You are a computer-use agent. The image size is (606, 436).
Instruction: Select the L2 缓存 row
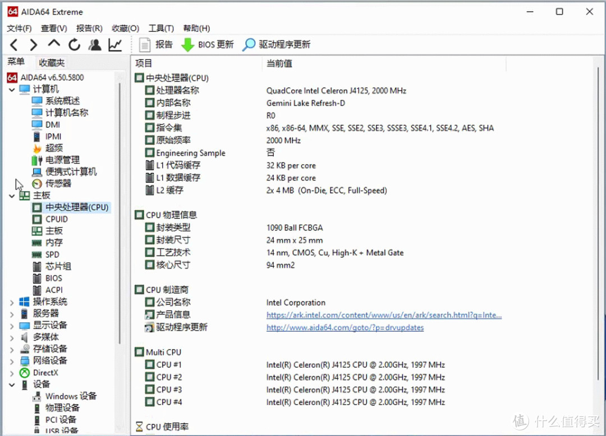[x=266, y=190]
